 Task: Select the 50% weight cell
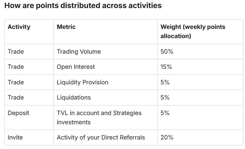tap(167, 52)
